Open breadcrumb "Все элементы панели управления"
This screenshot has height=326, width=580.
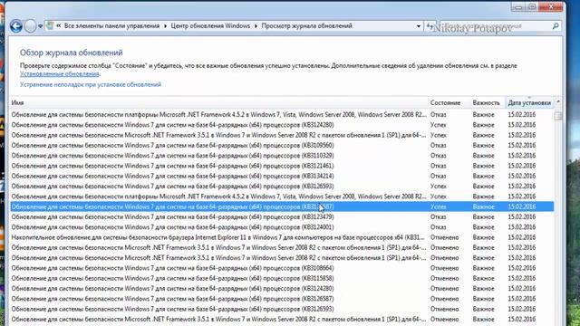[111, 26]
